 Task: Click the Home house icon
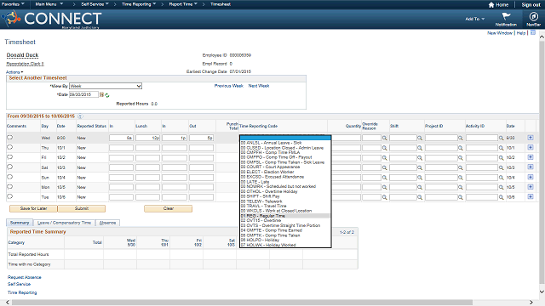[491, 5]
